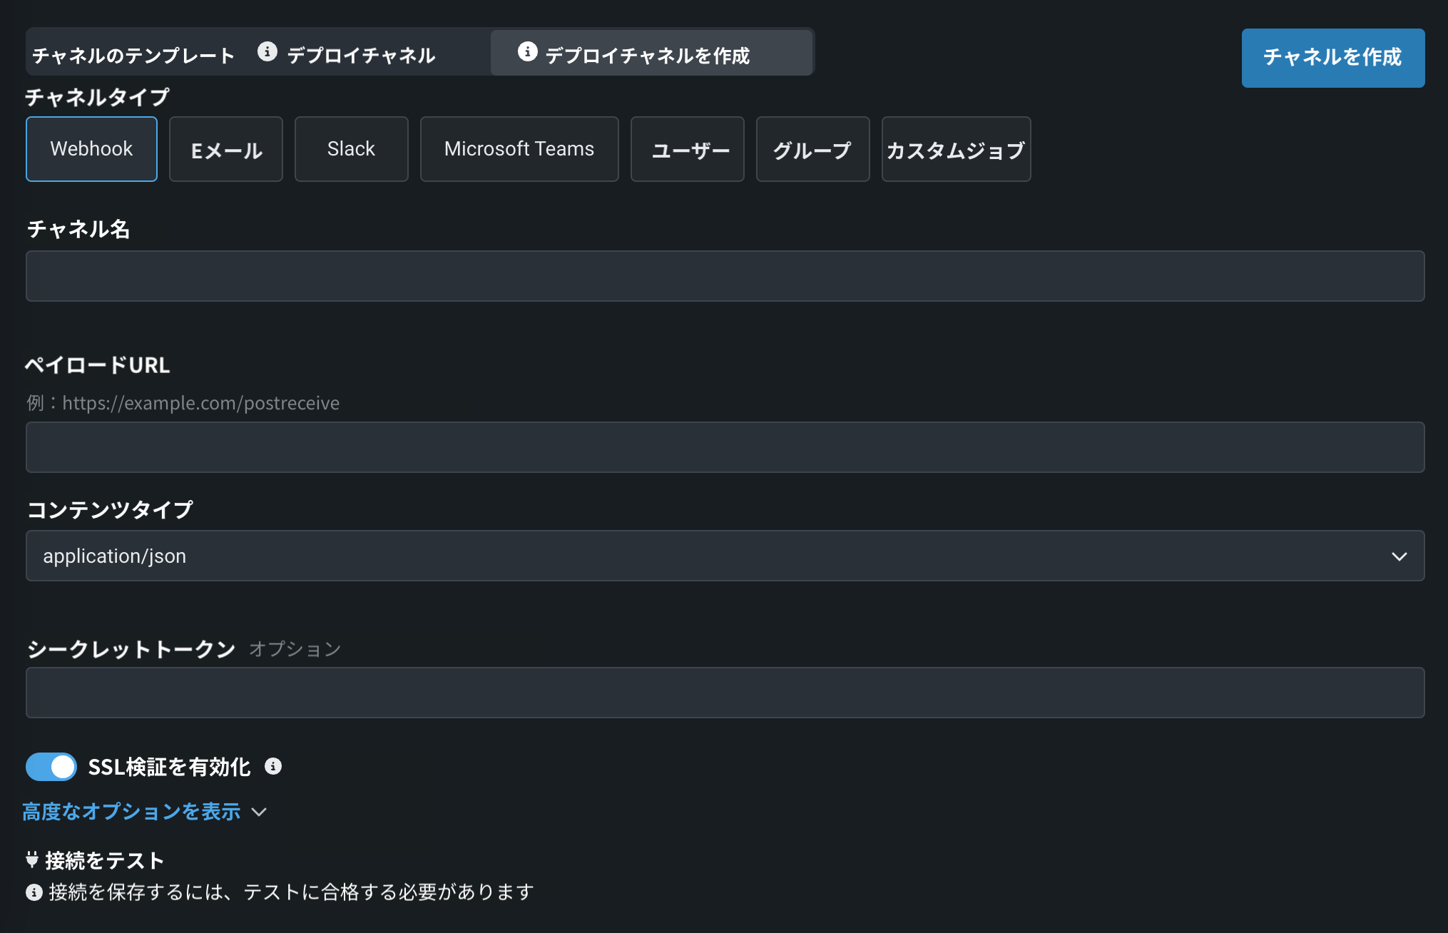Toggle the SSL検証を有効化 switch
Screen dimensions: 1448x933
click(51, 767)
